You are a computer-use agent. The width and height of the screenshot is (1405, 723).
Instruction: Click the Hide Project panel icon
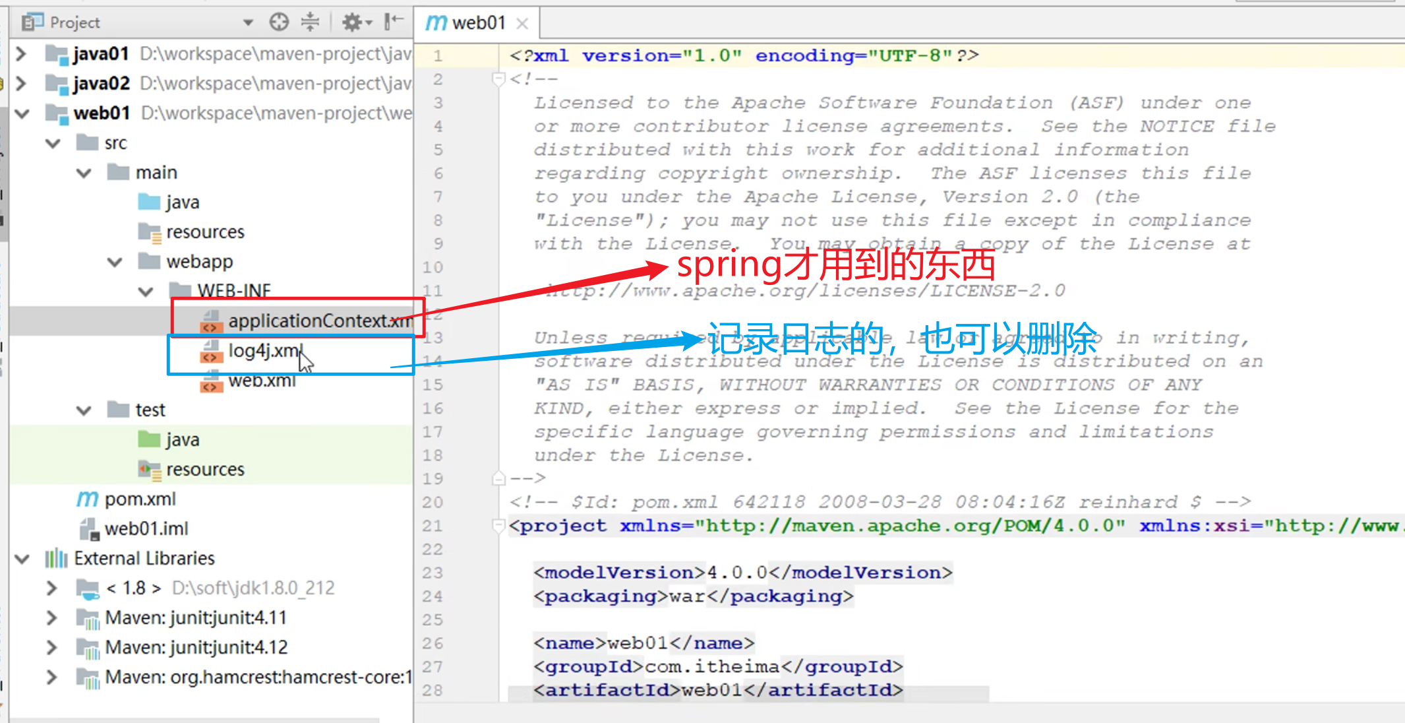[x=393, y=22]
